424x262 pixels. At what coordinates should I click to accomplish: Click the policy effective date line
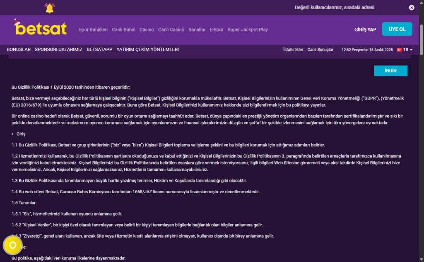(x=70, y=87)
